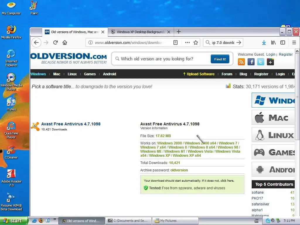This screenshot has width=300, height=225.
Task: Open iTunes desktop shortcut
Action: point(11,104)
